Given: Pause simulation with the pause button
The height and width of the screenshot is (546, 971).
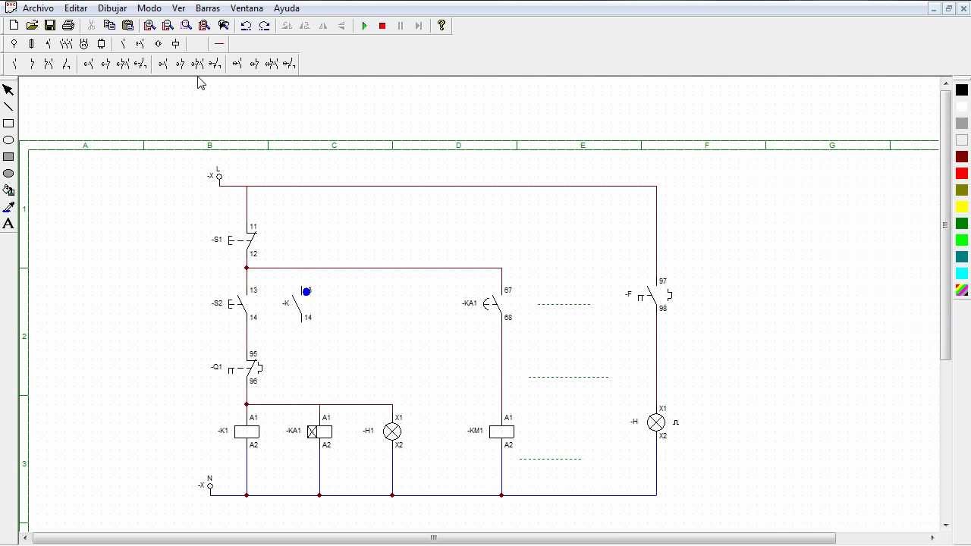Looking at the screenshot, I should point(401,26).
